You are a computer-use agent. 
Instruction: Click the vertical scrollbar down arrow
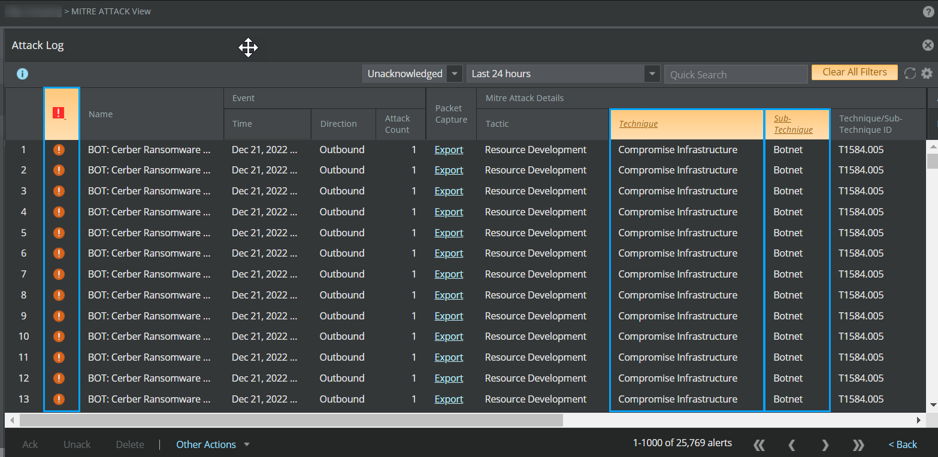coord(932,405)
